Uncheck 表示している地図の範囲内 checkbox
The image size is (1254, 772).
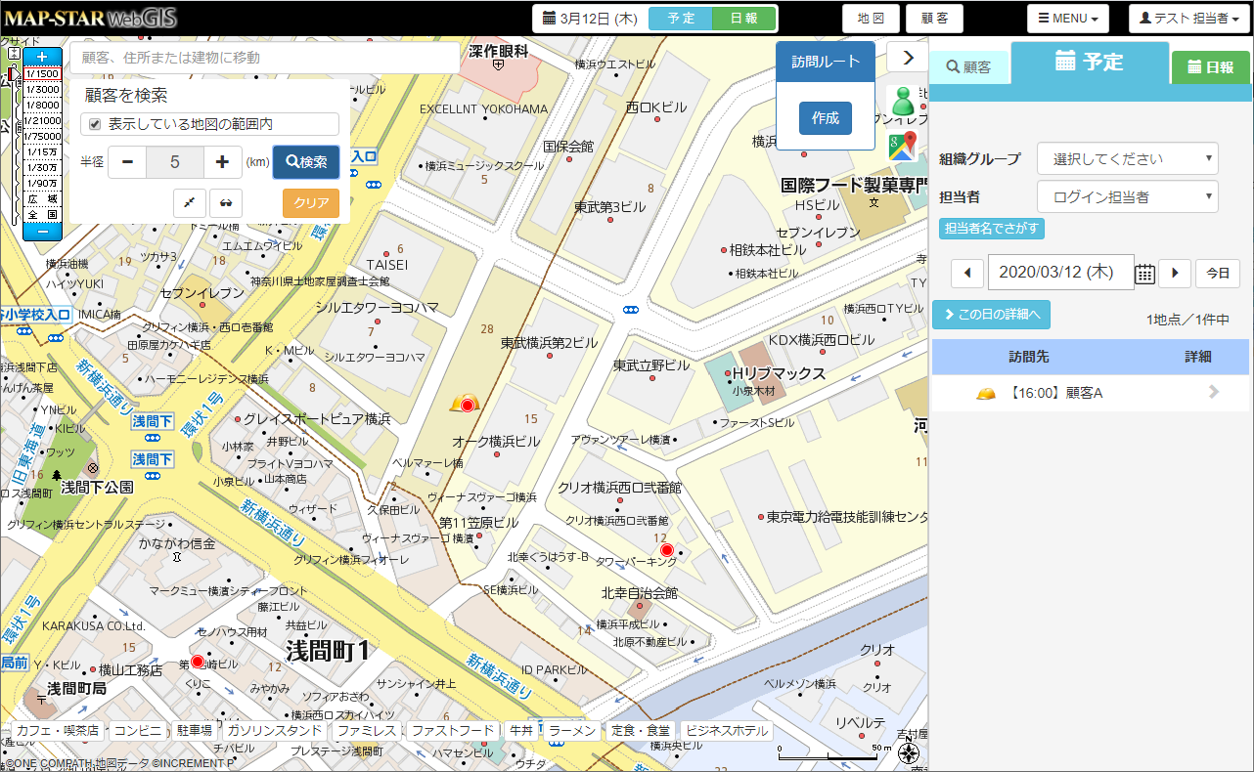click(96, 124)
